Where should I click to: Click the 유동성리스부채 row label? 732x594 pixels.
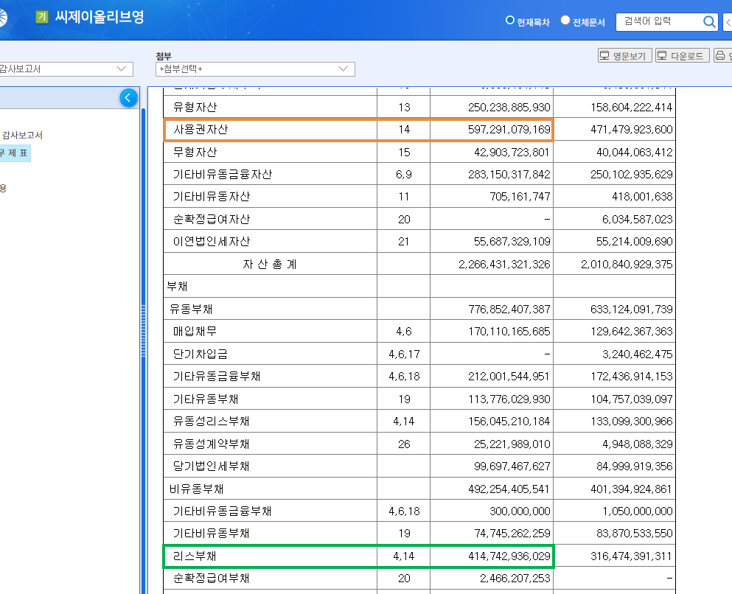(x=211, y=422)
